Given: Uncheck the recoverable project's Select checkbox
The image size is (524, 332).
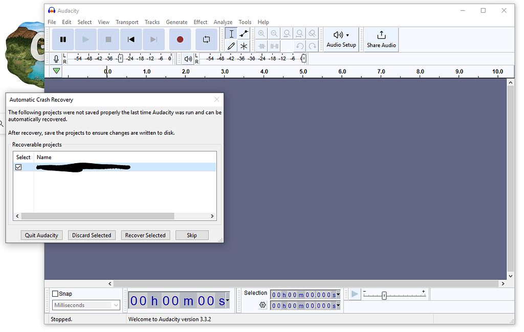Looking at the screenshot, I should click(x=19, y=167).
